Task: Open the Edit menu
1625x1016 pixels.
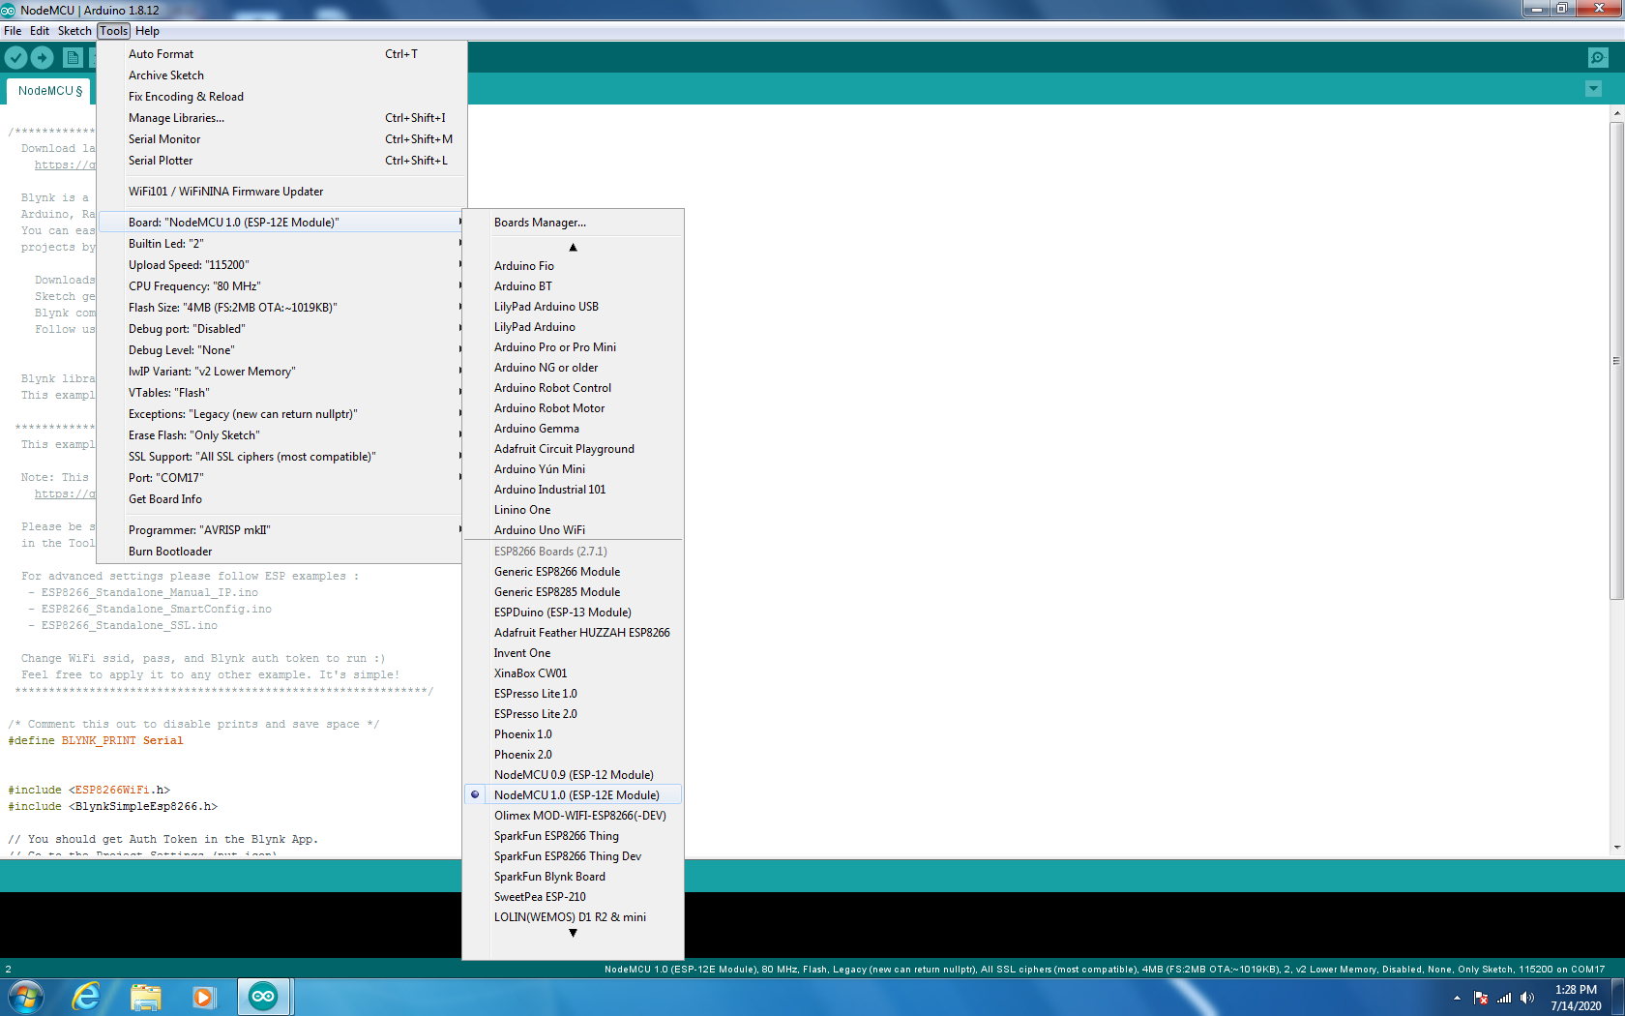Action: click(x=40, y=31)
